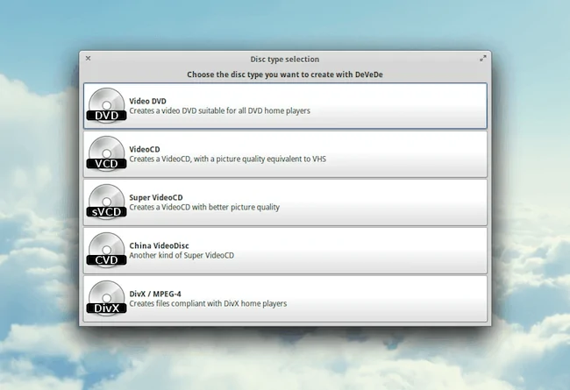Choose the China VideoDisc option button

coord(285,251)
